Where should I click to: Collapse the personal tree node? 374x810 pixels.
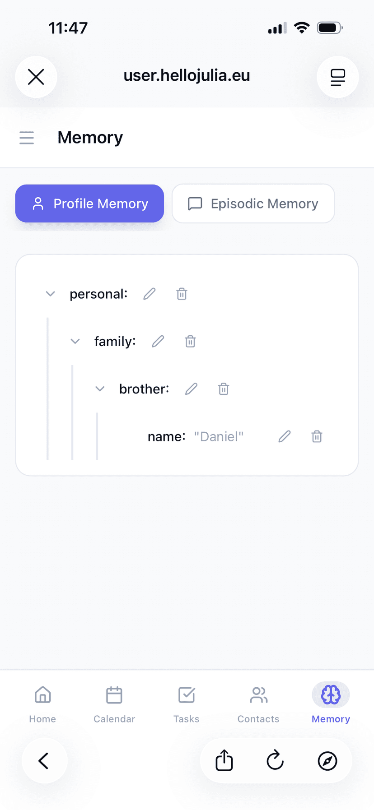51,294
